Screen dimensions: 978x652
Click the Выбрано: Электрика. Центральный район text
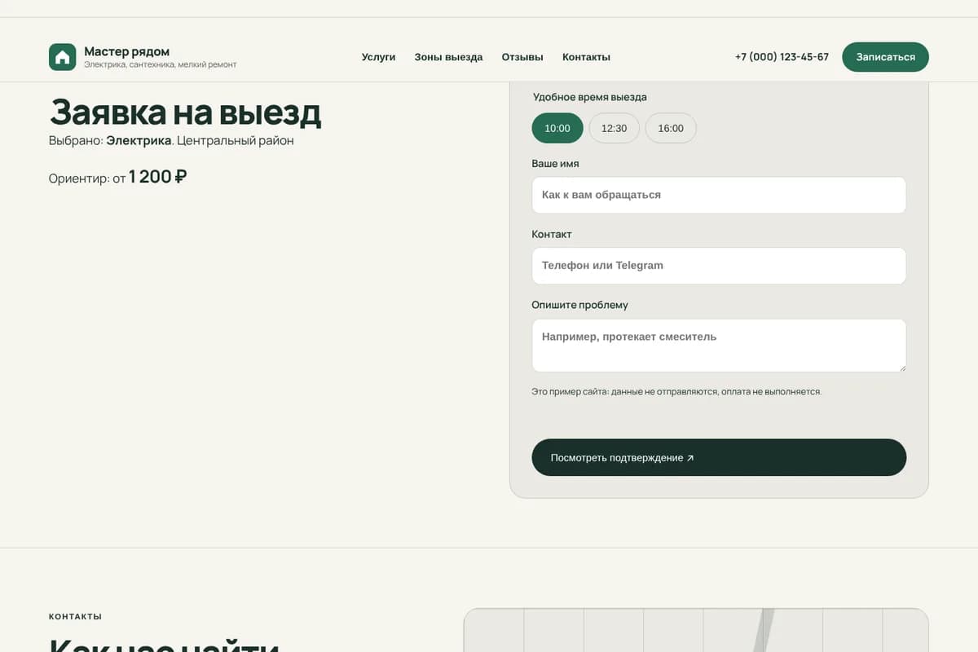pos(171,140)
